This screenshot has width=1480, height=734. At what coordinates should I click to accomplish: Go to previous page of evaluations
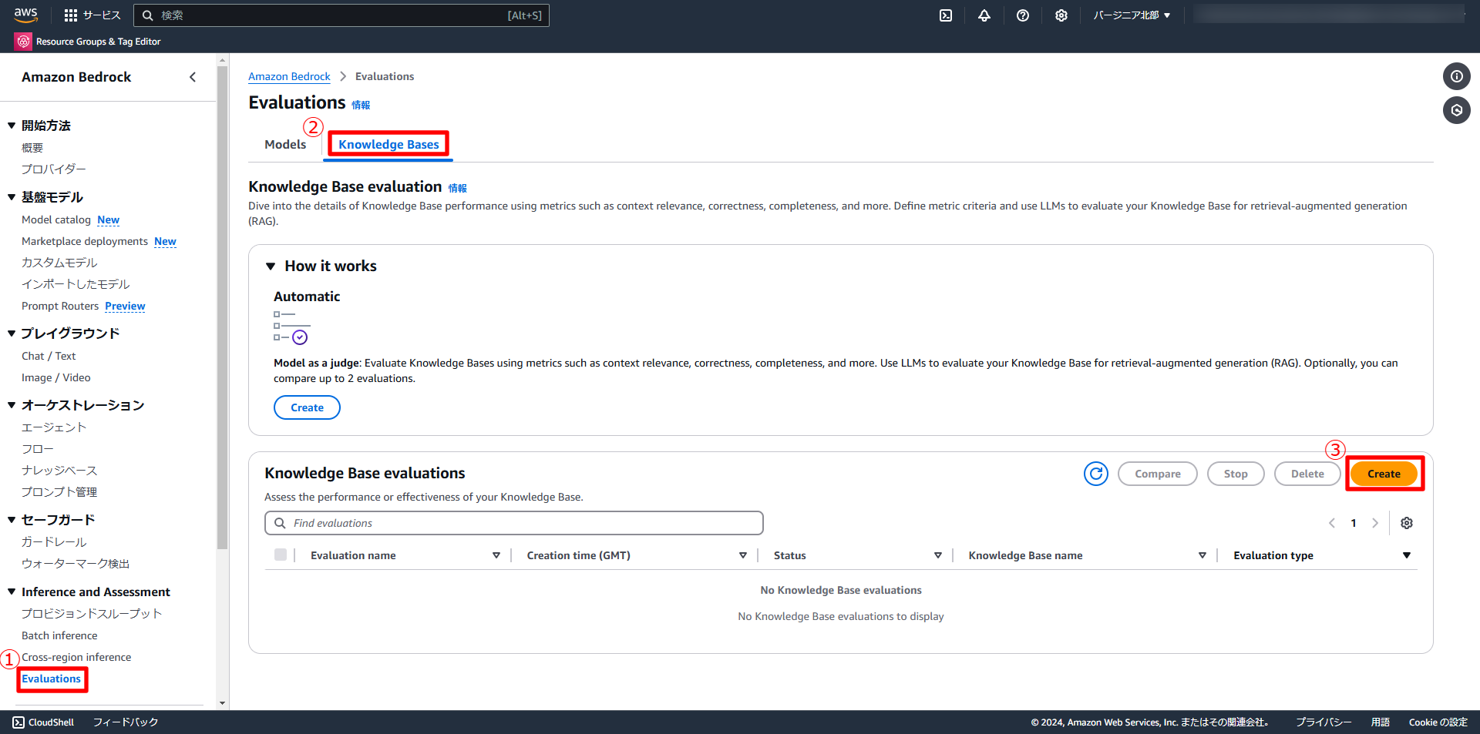coord(1332,523)
